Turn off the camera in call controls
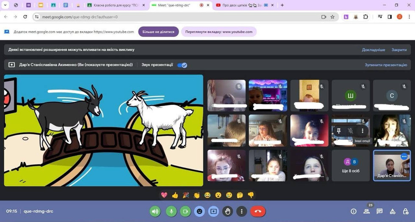415x222 pixels. click(185, 211)
